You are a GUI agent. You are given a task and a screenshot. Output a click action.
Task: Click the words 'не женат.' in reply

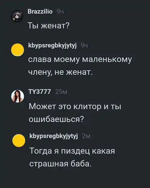74,72
